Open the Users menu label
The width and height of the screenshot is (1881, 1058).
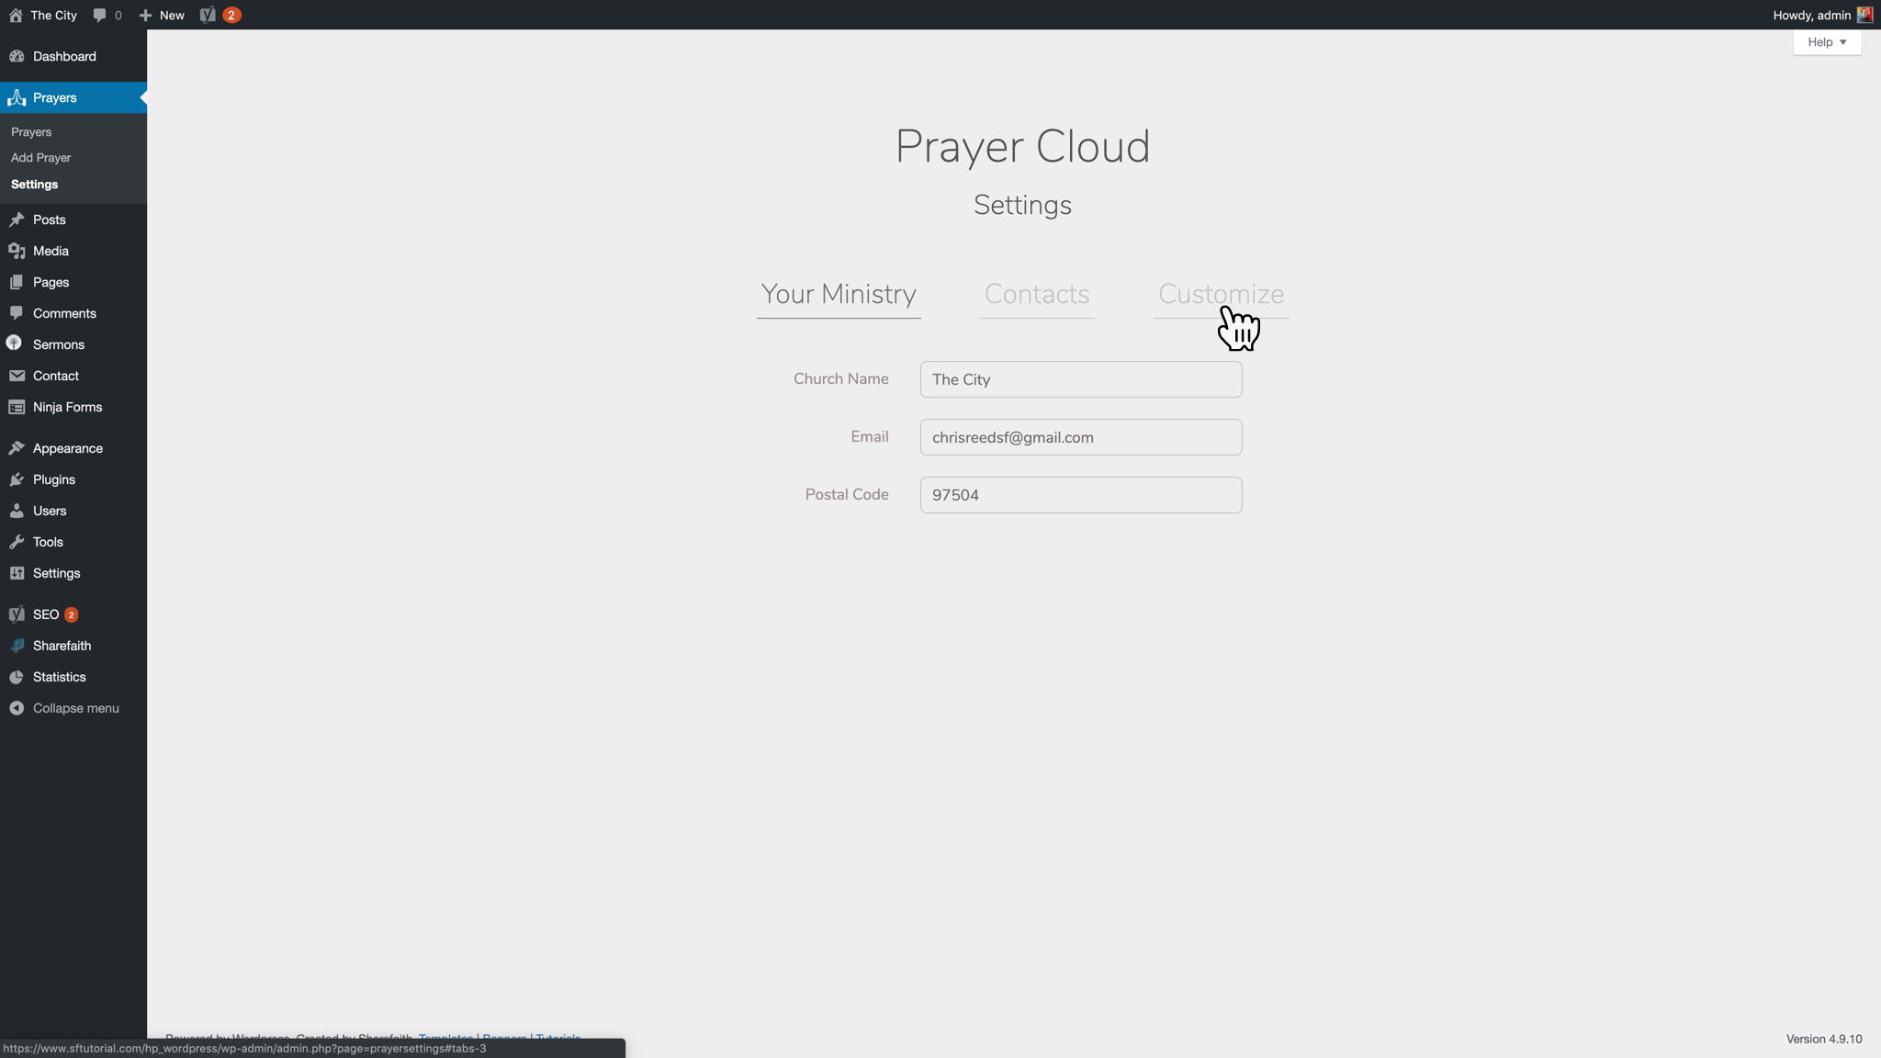click(50, 511)
